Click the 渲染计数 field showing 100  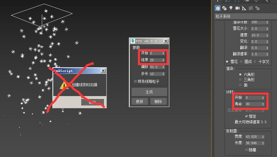click(x=258, y=22)
